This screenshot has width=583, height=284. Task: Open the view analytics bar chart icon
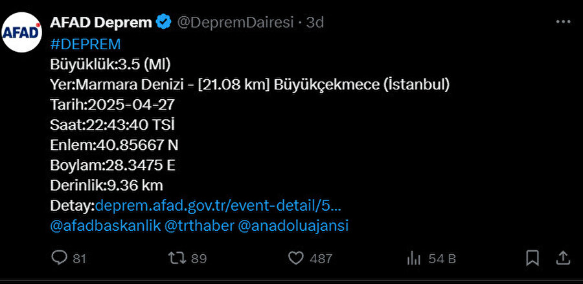pyautogui.click(x=413, y=258)
